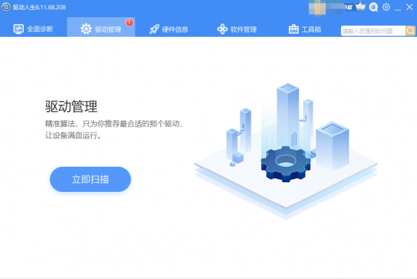Click the version title 驱动人生8.11.68.208
417x279 pixels.
(x=39, y=7)
